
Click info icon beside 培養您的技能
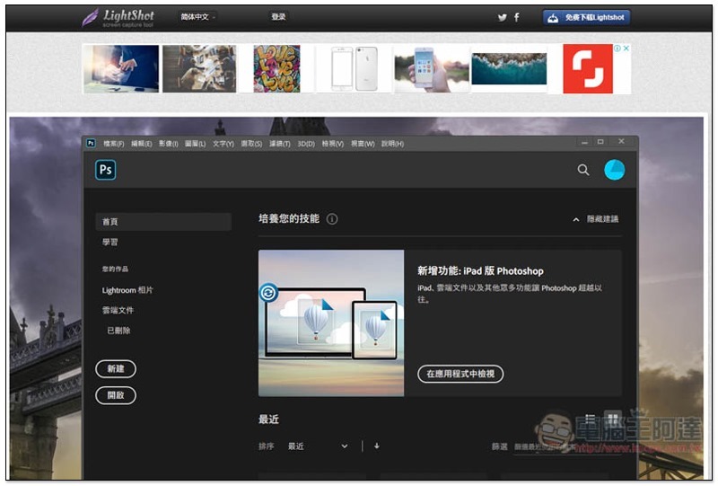pyautogui.click(x=332, y=219)
